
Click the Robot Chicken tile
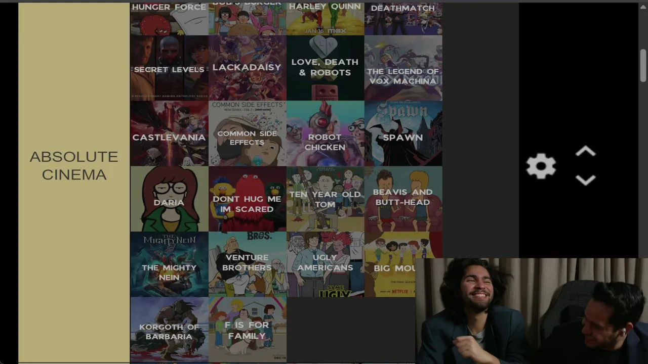tap(325, 133)
